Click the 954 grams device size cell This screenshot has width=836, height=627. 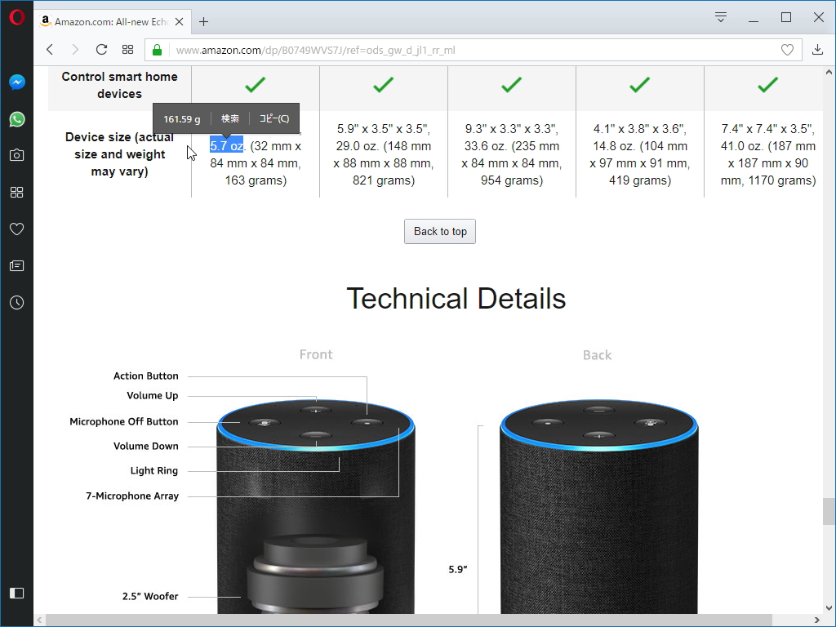pyautogui.click(x=512, y=154)
